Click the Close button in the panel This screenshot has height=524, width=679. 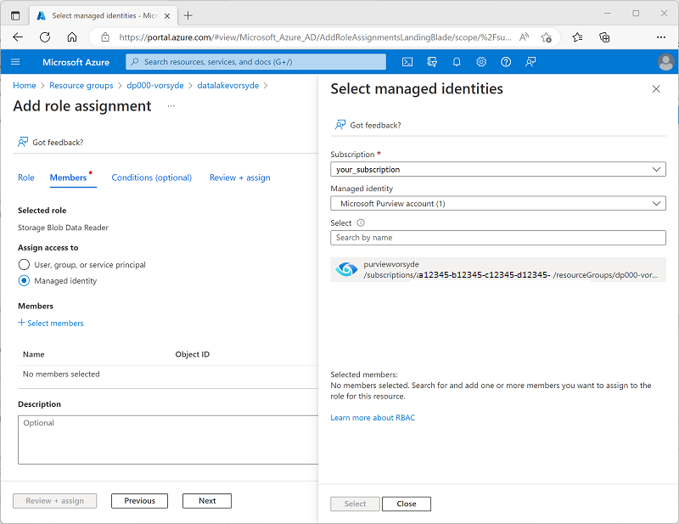click(407, 504)
